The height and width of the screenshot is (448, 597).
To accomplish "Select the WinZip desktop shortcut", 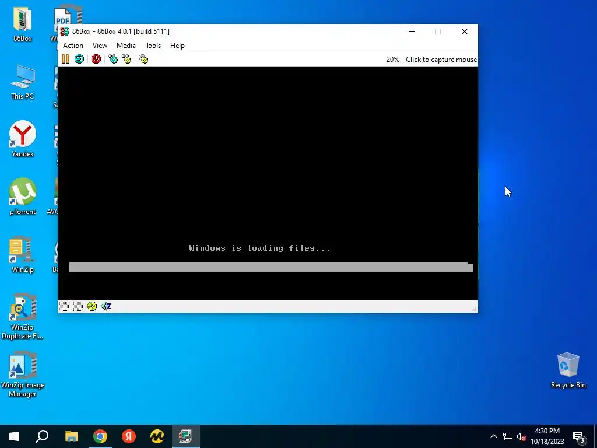I will coord(23,254).
